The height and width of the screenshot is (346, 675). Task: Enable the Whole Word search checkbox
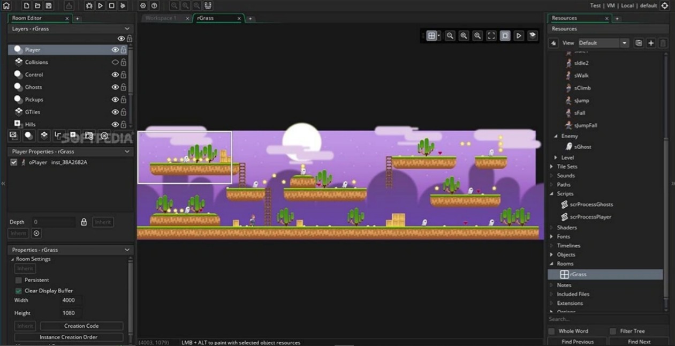coord(551,332)
